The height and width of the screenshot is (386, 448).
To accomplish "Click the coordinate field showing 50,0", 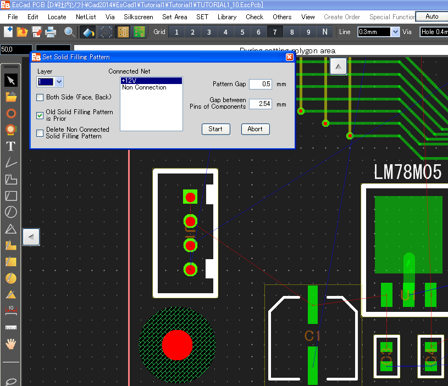I will [16, 49].
